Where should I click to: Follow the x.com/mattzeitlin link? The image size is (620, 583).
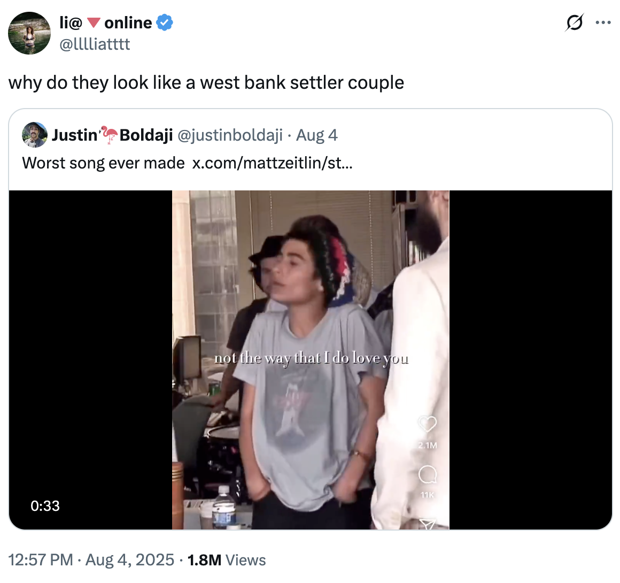272,163
